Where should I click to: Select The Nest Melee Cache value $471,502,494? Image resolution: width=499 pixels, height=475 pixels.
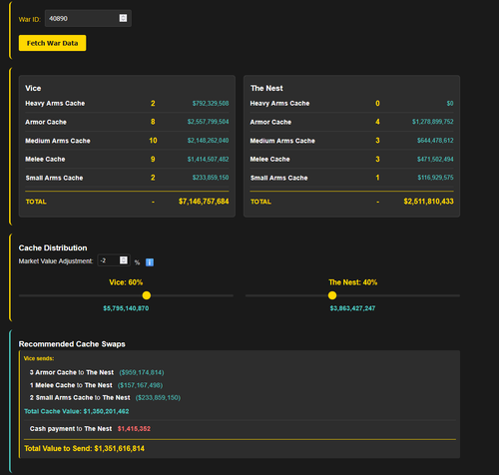pyautogui.click(x=435, y=159)
